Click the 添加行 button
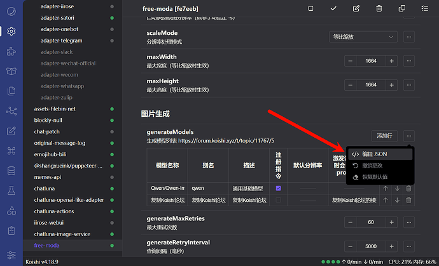 pos(384,136)
